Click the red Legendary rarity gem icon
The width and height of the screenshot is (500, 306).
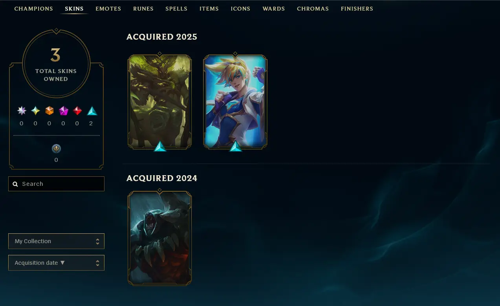[77, 111]
